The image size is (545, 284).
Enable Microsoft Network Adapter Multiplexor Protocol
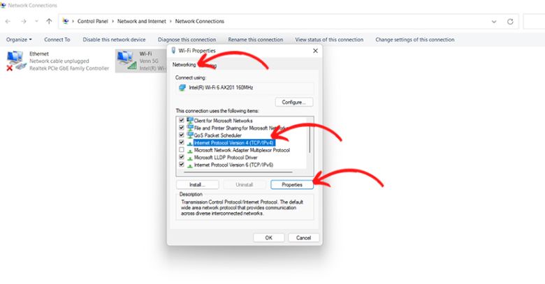coord(182,150)
